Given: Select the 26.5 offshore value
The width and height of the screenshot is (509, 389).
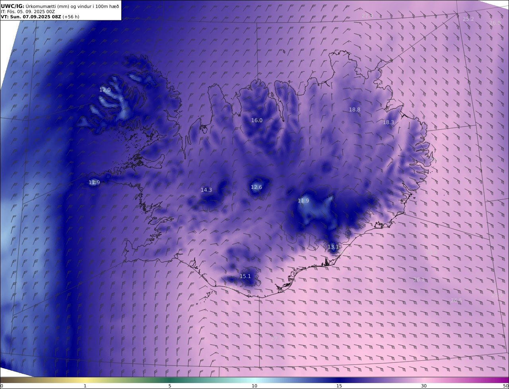Looking at the screenshot, I should click(457, 301).
